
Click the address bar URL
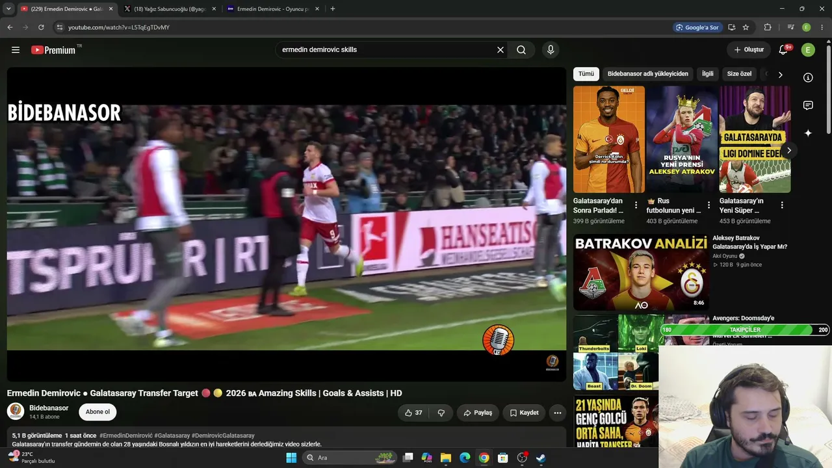[x=119, y=27]
